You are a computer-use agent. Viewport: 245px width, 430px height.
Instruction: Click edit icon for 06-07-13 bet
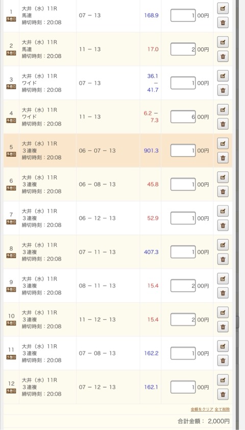223,143
